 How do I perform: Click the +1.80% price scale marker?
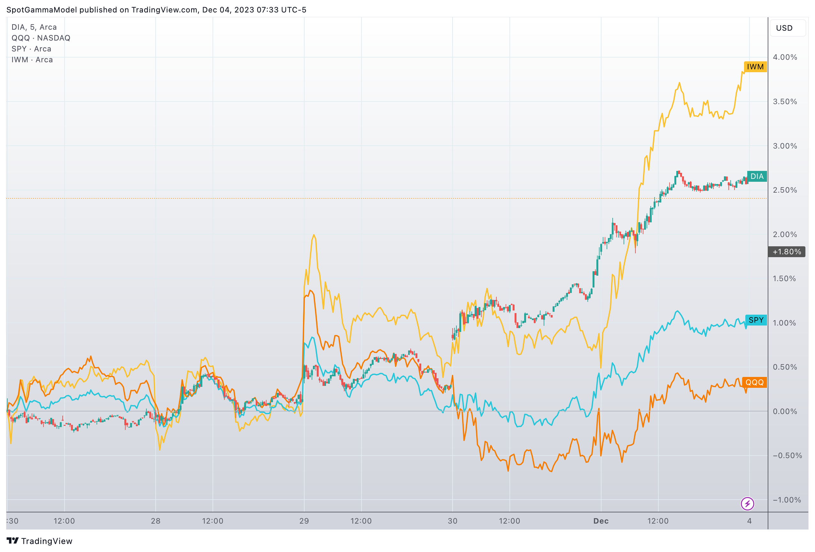[787, 252]
